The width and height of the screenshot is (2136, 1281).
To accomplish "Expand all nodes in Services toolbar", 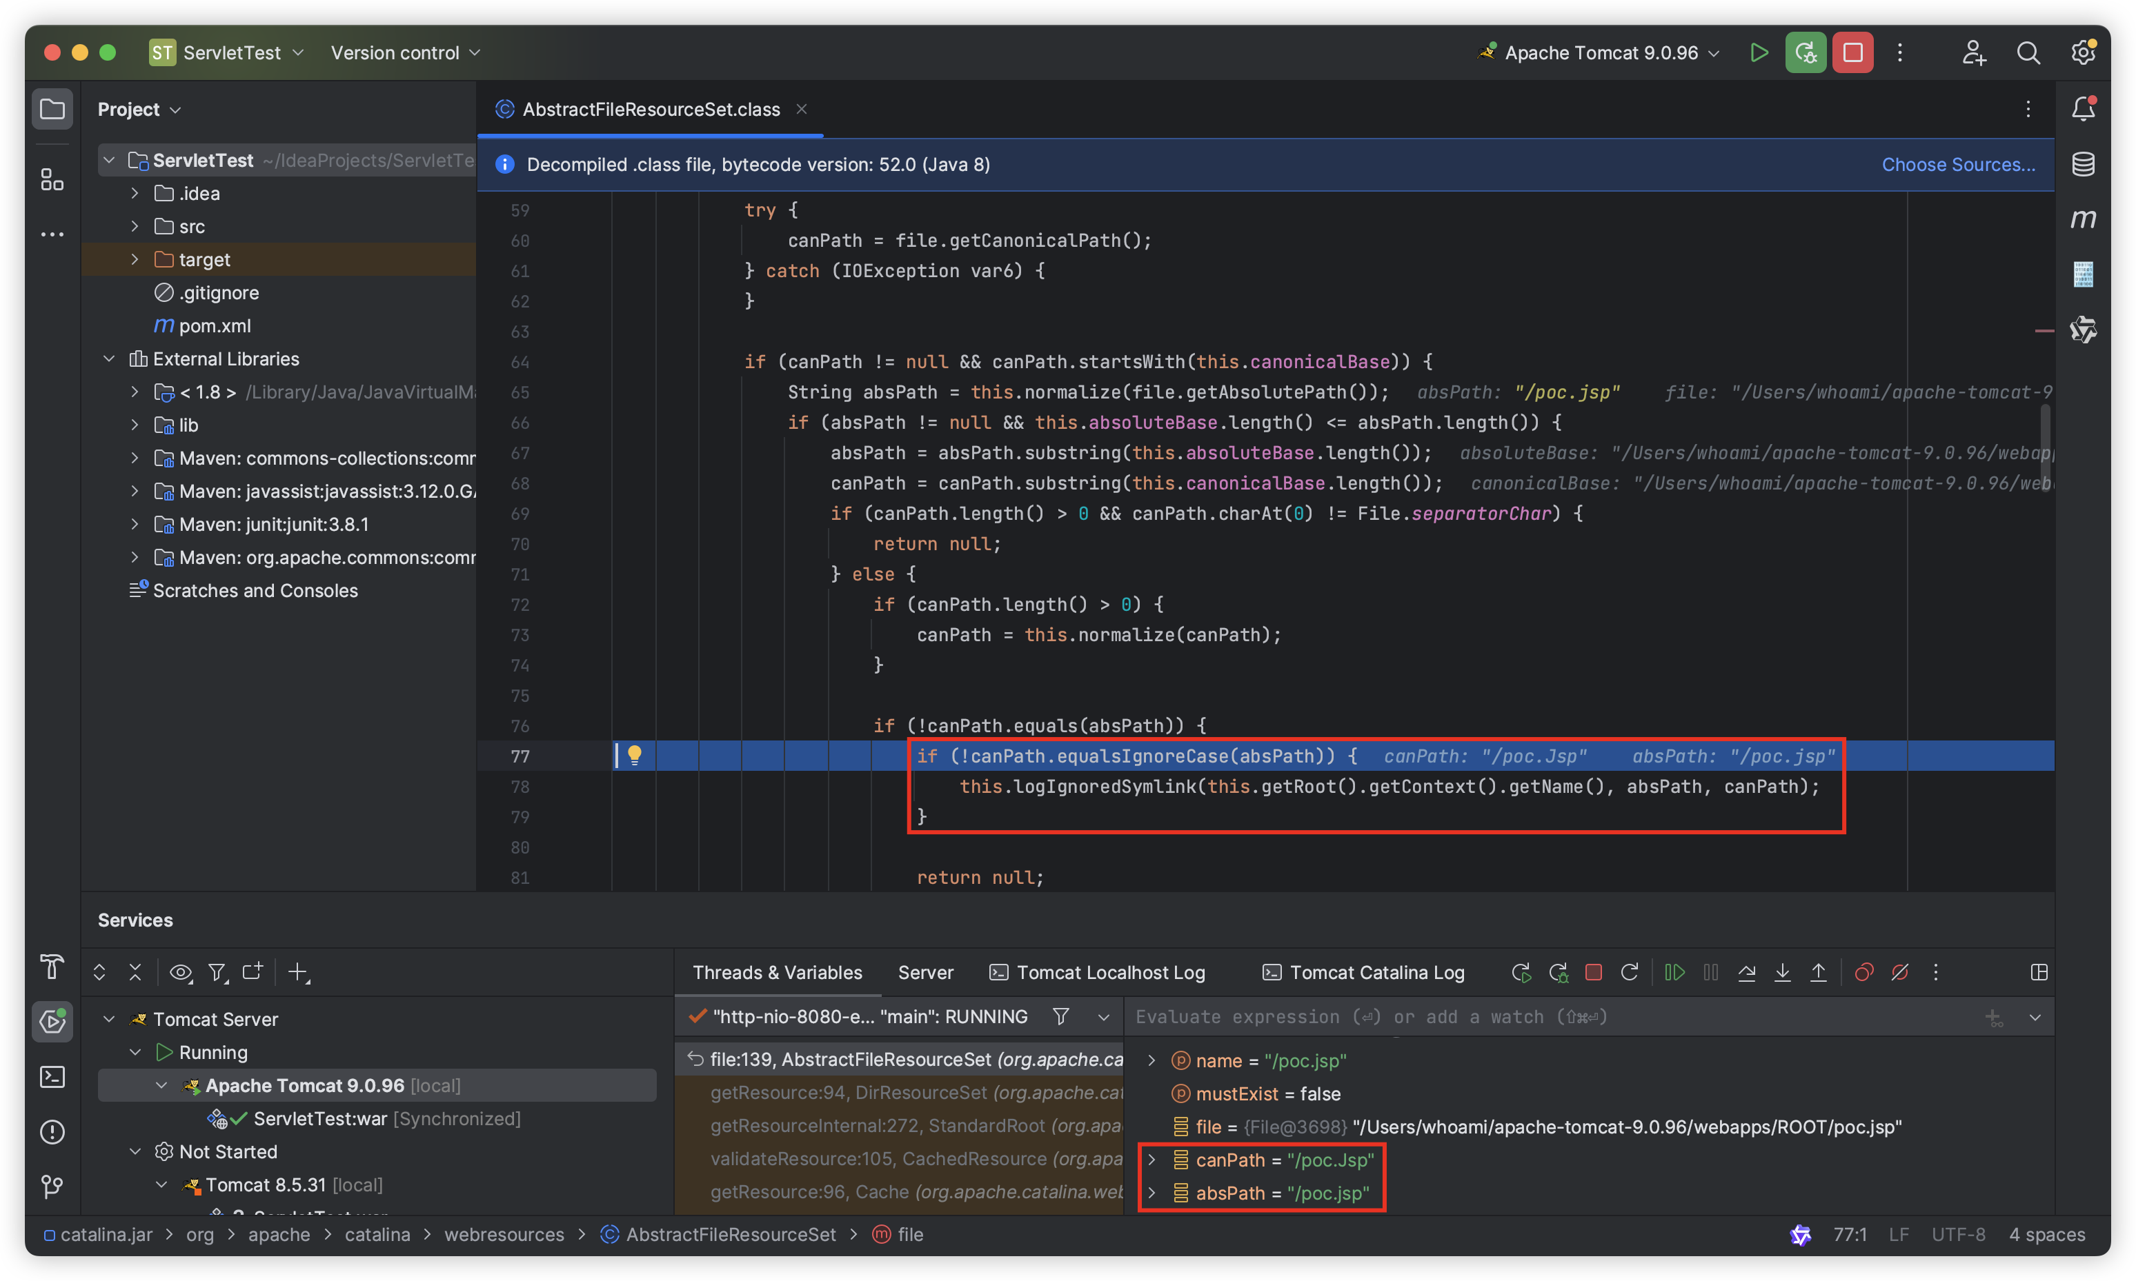I will coord(99,973).
